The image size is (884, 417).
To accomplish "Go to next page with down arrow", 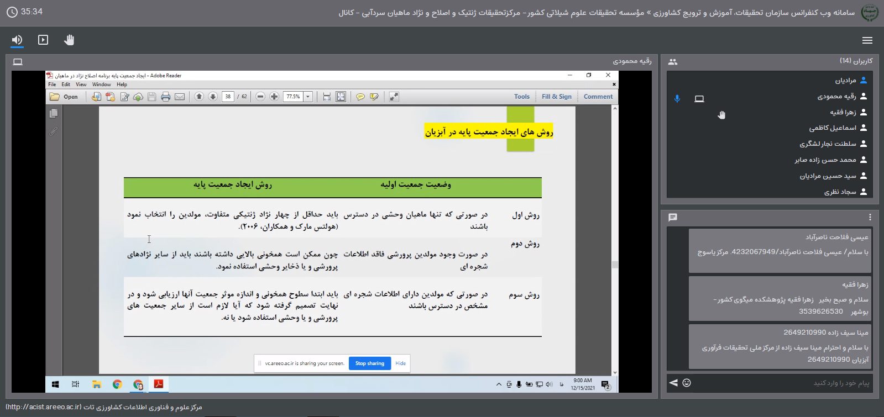I will (213, 97).
